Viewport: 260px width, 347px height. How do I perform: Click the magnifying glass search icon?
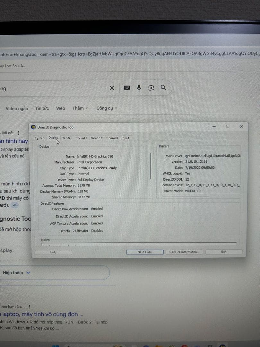coord(163,88)
